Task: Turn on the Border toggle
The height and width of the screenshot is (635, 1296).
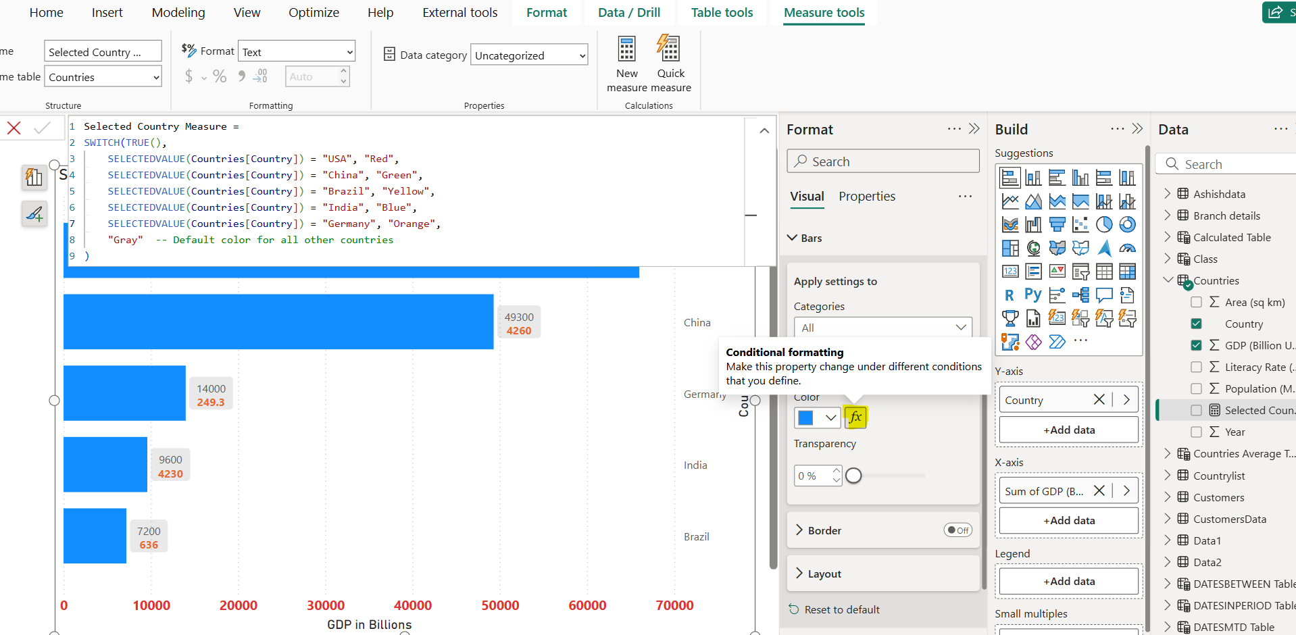Action: click(957, 530)
